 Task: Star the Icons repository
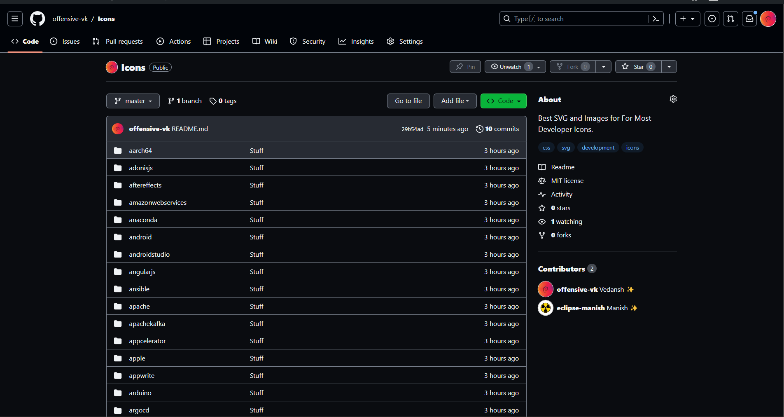coord(638,67)
